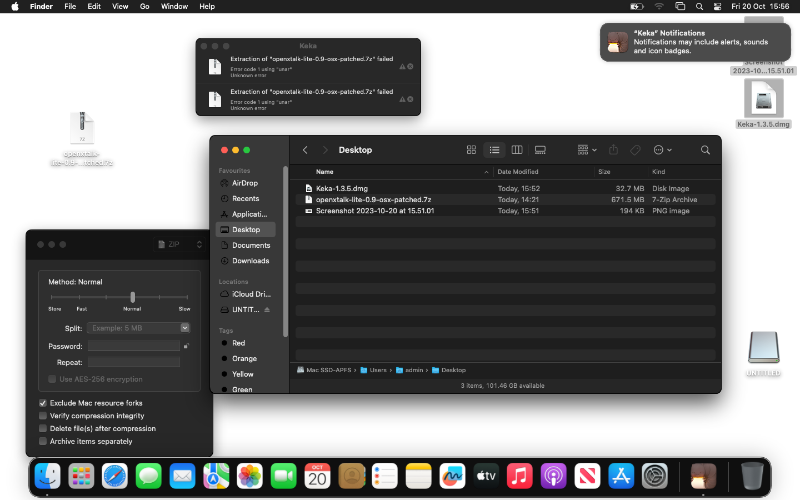
Task: Select openxtalk-lite-0.9-osx-patched.7z row in list
Action: 506,199
